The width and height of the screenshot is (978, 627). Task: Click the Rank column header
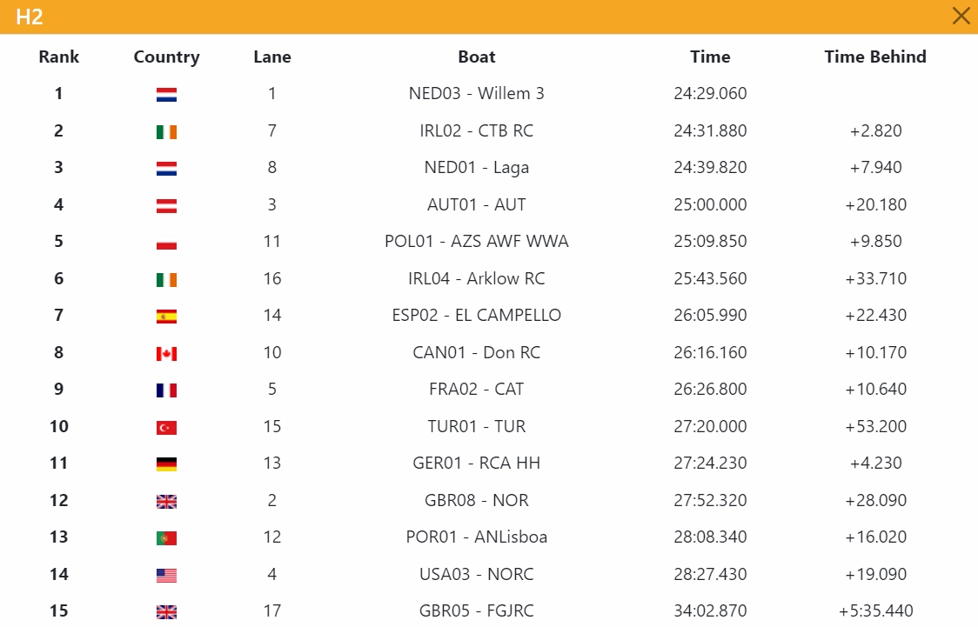point(58,57)
